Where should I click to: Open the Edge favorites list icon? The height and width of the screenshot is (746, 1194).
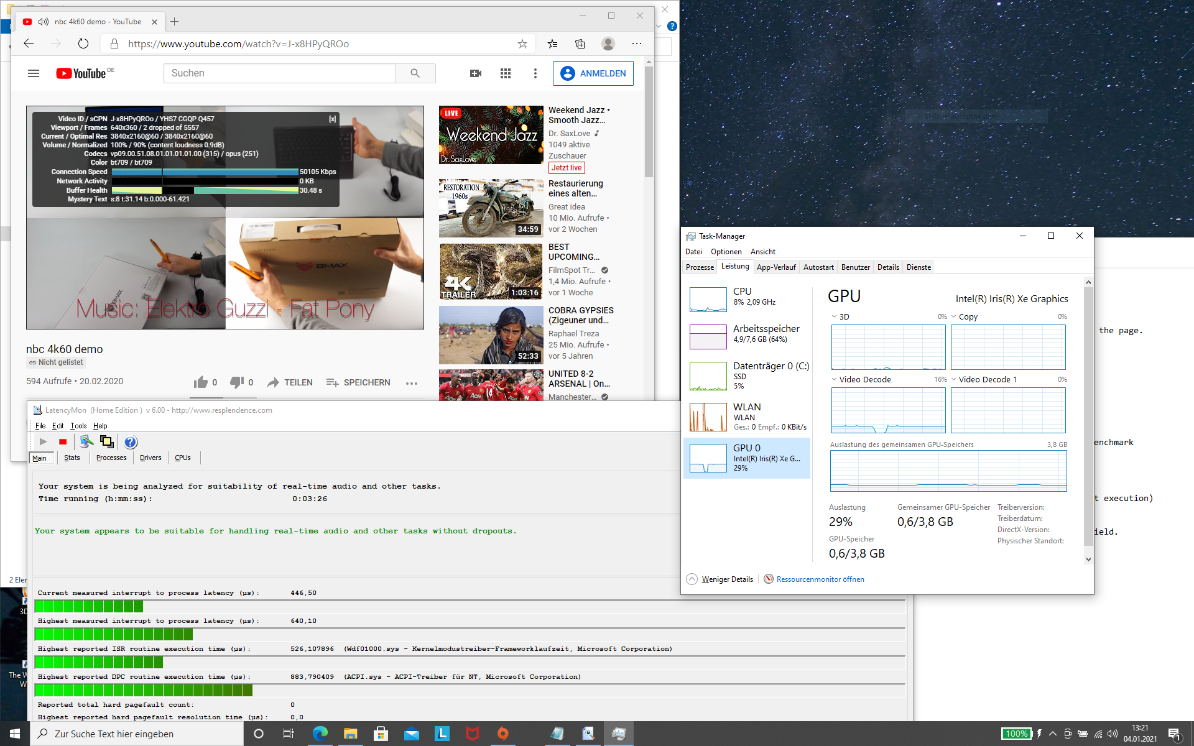click(x=552, y=44)
